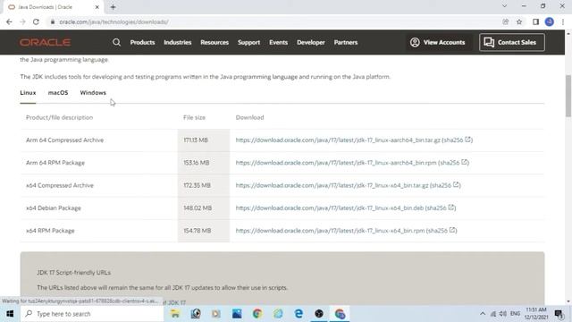The width and height of the screenshot is (572, 322).
Task: Go forward in browser history
Action: click(22, 21)
